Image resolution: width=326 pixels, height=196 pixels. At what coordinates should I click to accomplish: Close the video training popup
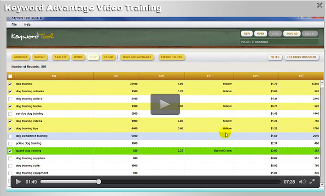coord(320,5)
